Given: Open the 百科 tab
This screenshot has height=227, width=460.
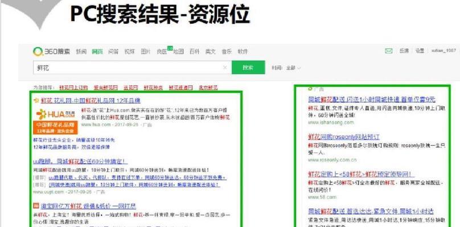Looking at the screenshot, I should (194, 52).
